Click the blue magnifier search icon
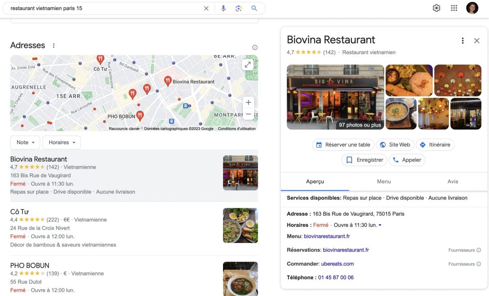 [254, 9]
